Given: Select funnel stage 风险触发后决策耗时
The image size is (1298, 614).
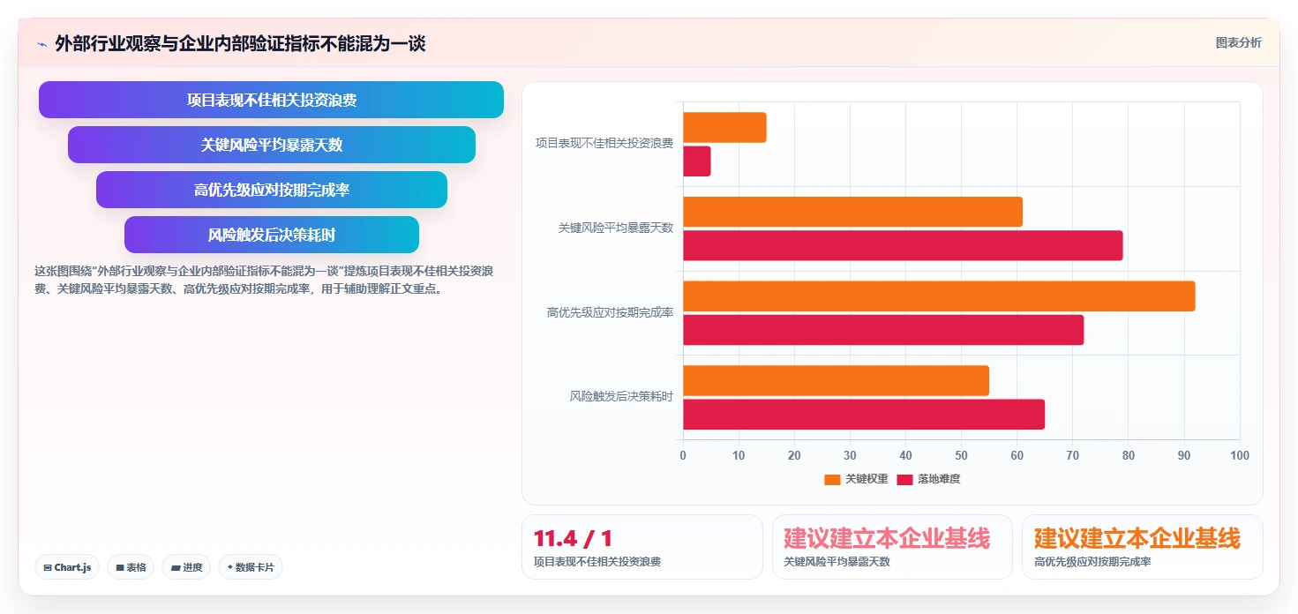Looking at the screenshot, I should (272, 235).
